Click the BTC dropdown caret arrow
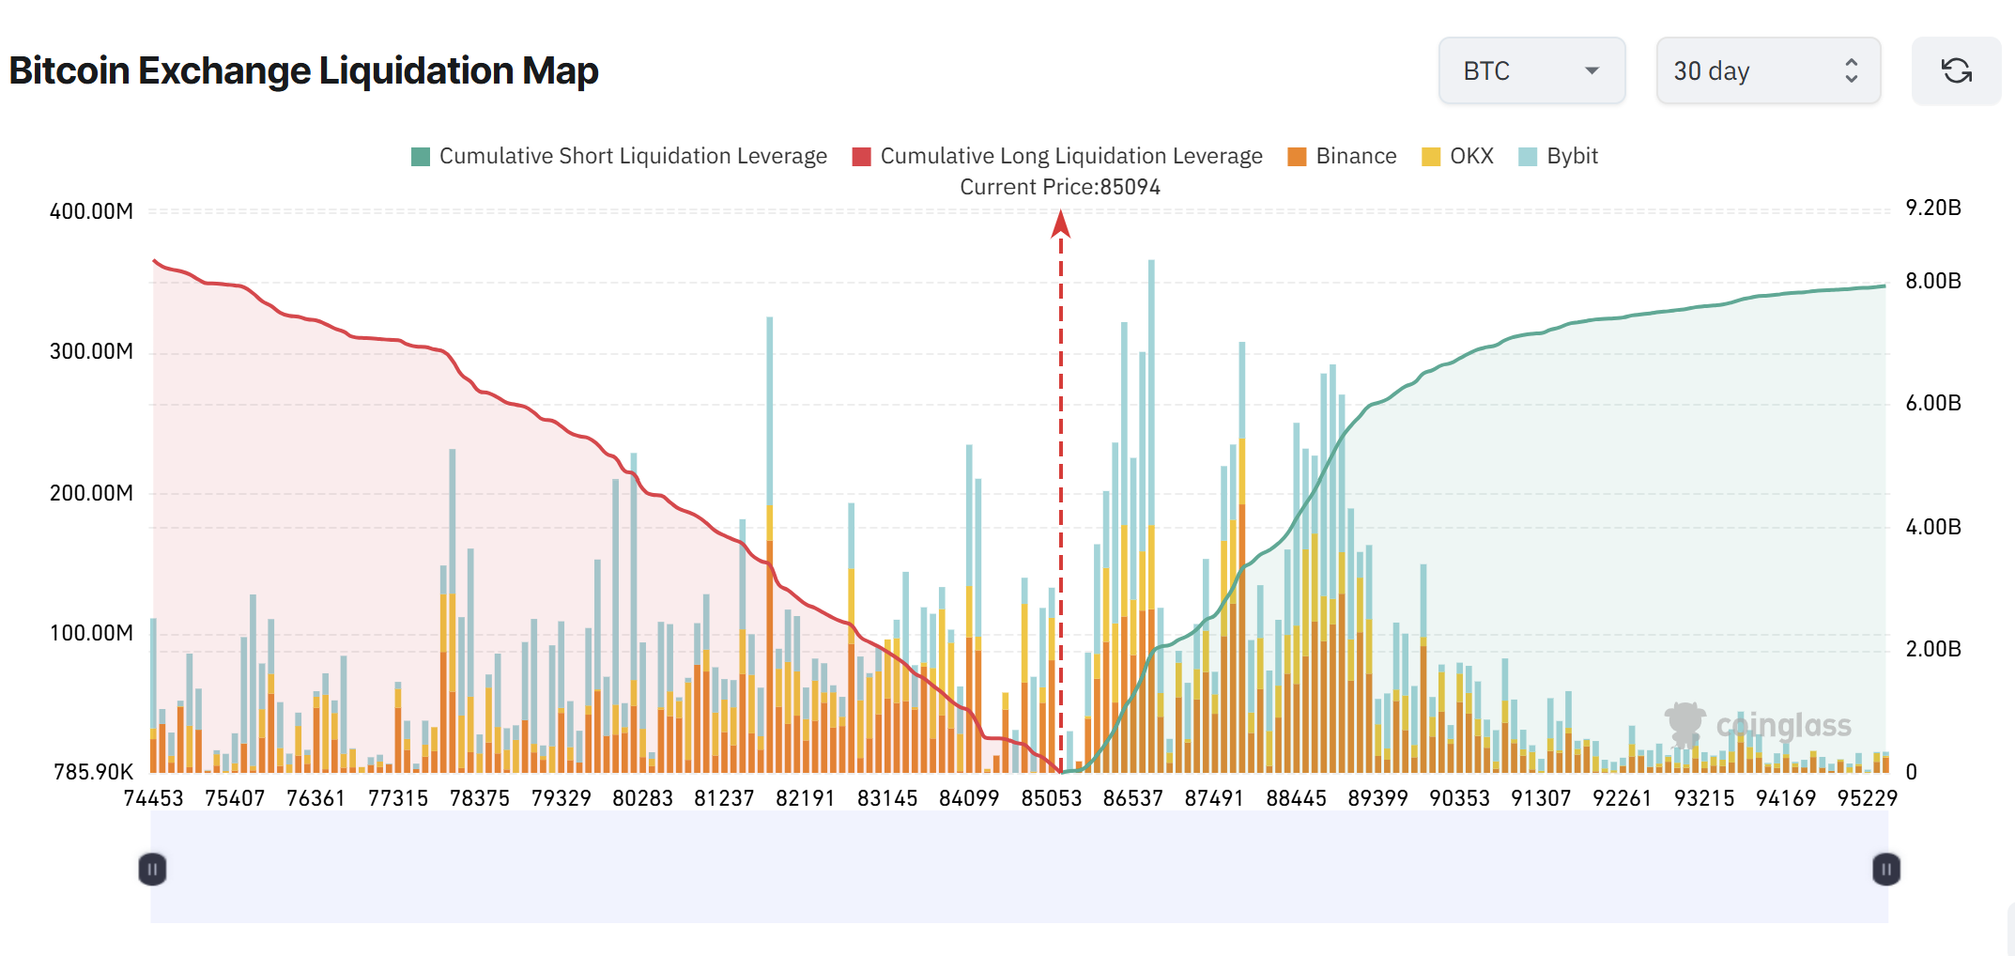 [x=1592, y=71]
